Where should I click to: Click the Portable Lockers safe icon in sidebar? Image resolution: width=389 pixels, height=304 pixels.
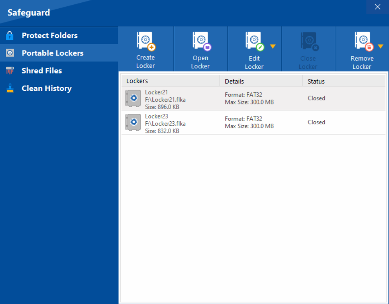[x=10, y=53]
